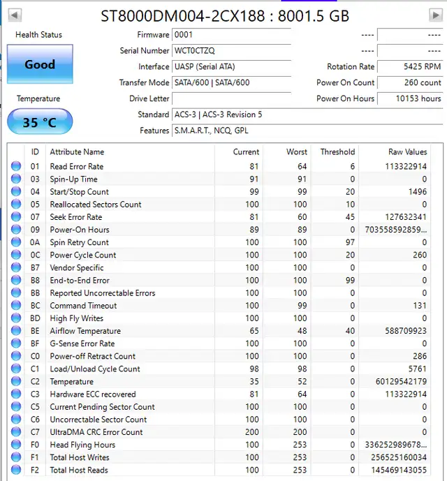Click the 35 °C temperature button

40,121
